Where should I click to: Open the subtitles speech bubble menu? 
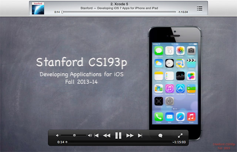160,136
